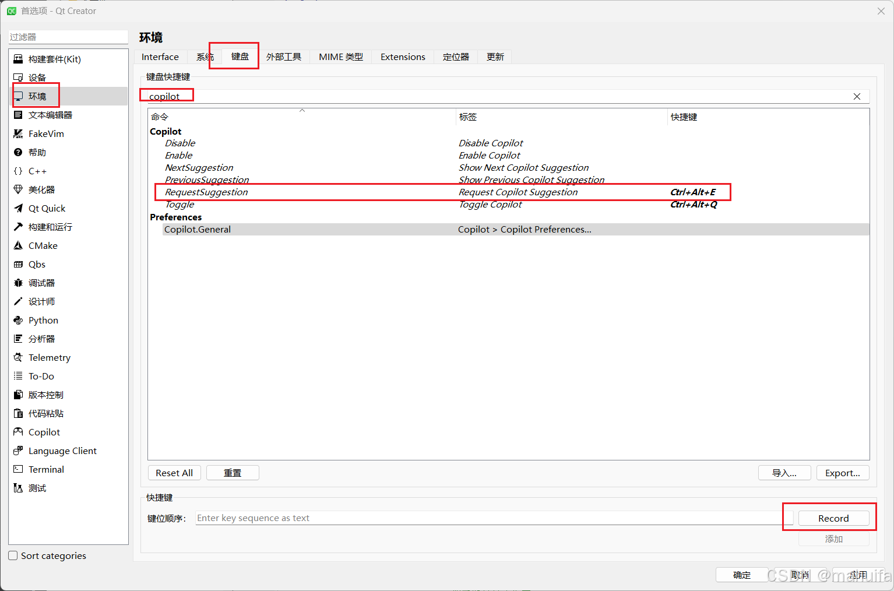Image resolution: width=894 pixels, height=591 pixels.
Task: Click the Record shortcut button
Action: 833,518
